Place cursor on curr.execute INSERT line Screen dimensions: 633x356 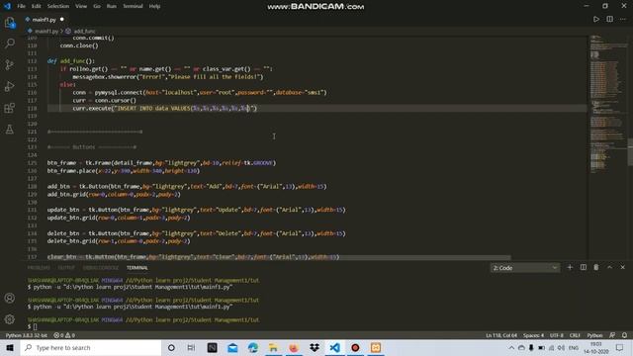click(165, 108)
